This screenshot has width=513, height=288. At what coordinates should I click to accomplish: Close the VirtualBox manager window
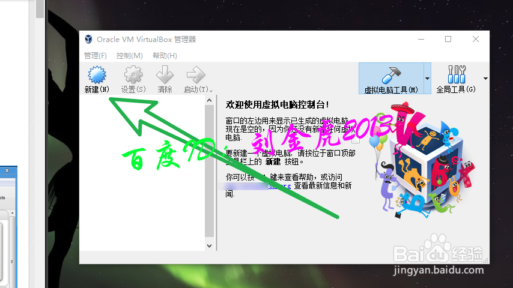coord(476,39)
